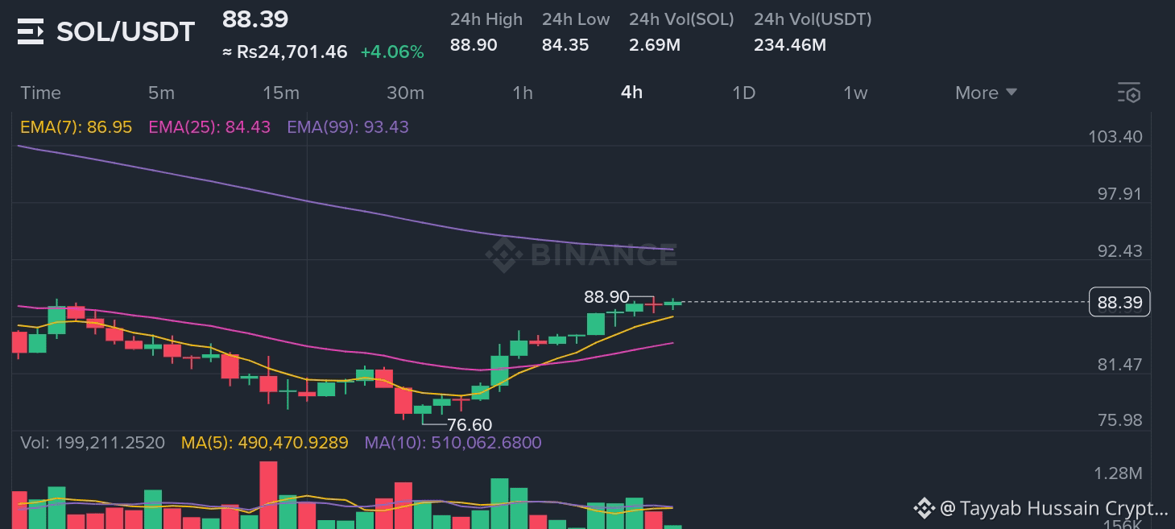
Task: Click the 75.98 price axis label
Action: click(x=1120, y=420)
